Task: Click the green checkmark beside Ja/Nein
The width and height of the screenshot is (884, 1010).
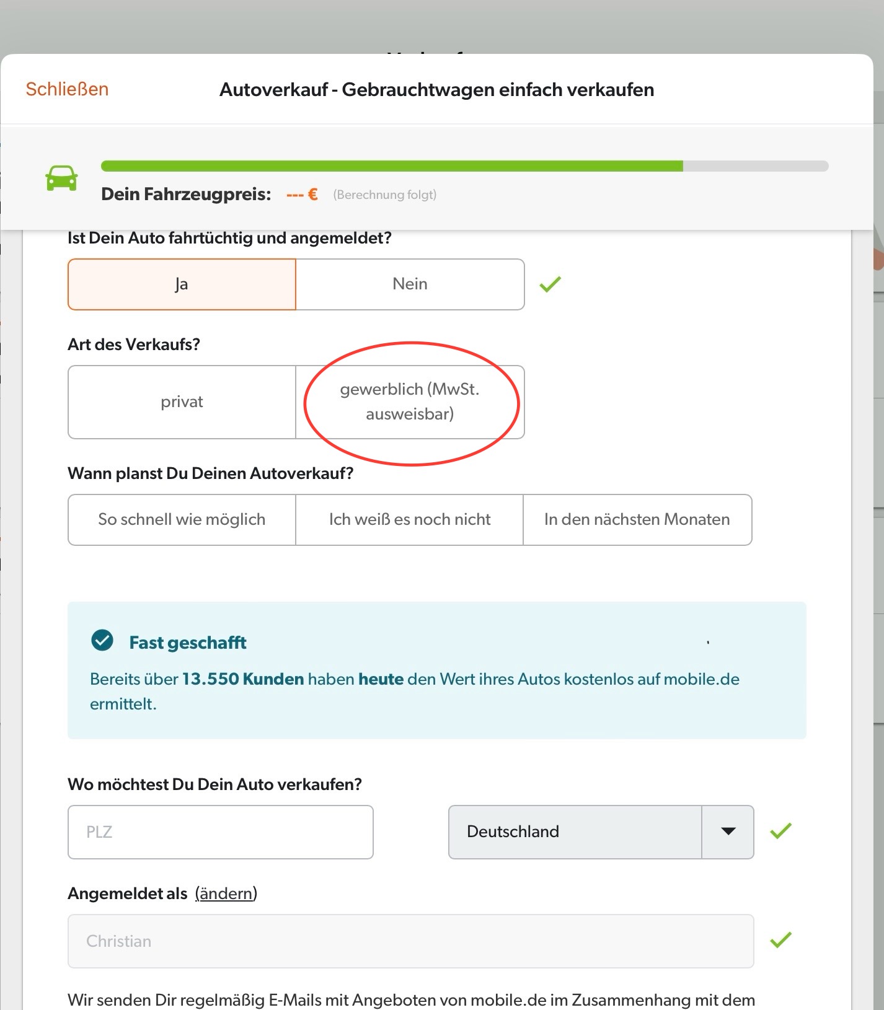Action: point(550,284)
